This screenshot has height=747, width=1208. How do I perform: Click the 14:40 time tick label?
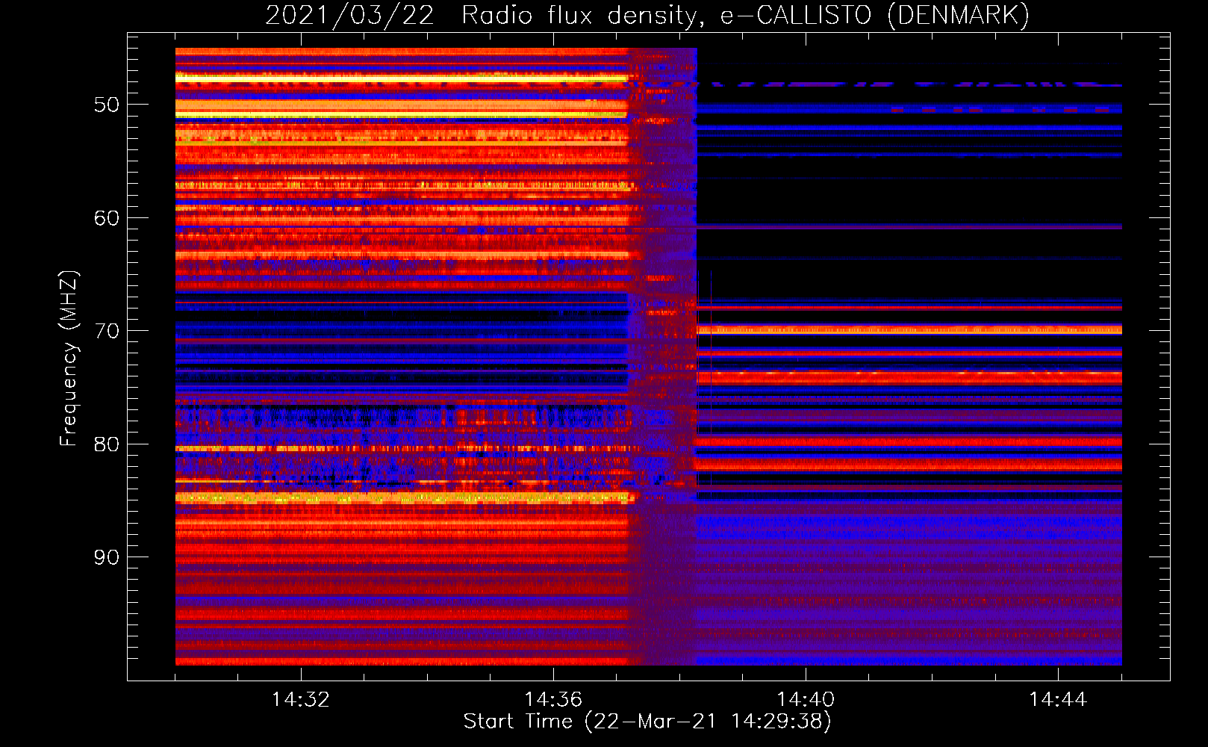(x=806, y=700)
